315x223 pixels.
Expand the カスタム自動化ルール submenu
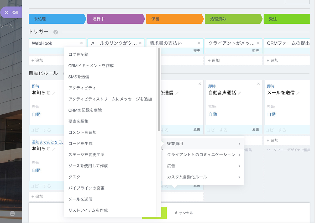tap(203, 177)
